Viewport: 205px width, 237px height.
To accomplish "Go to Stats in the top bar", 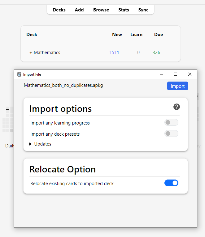I will (x=124, y=10).
